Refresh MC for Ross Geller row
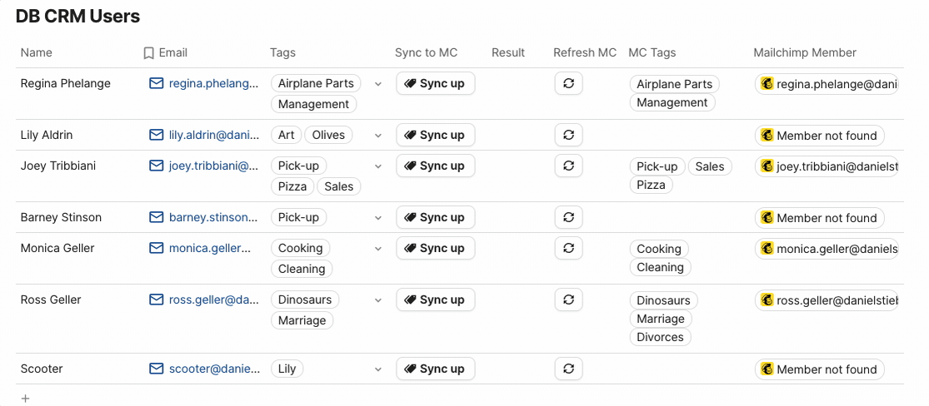This screenshot has height=406, width=929. point(568,300)
